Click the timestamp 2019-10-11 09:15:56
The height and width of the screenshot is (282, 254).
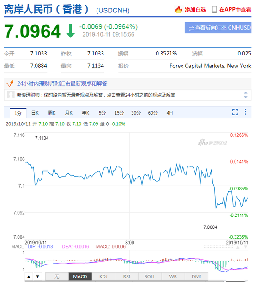point(109,34)
